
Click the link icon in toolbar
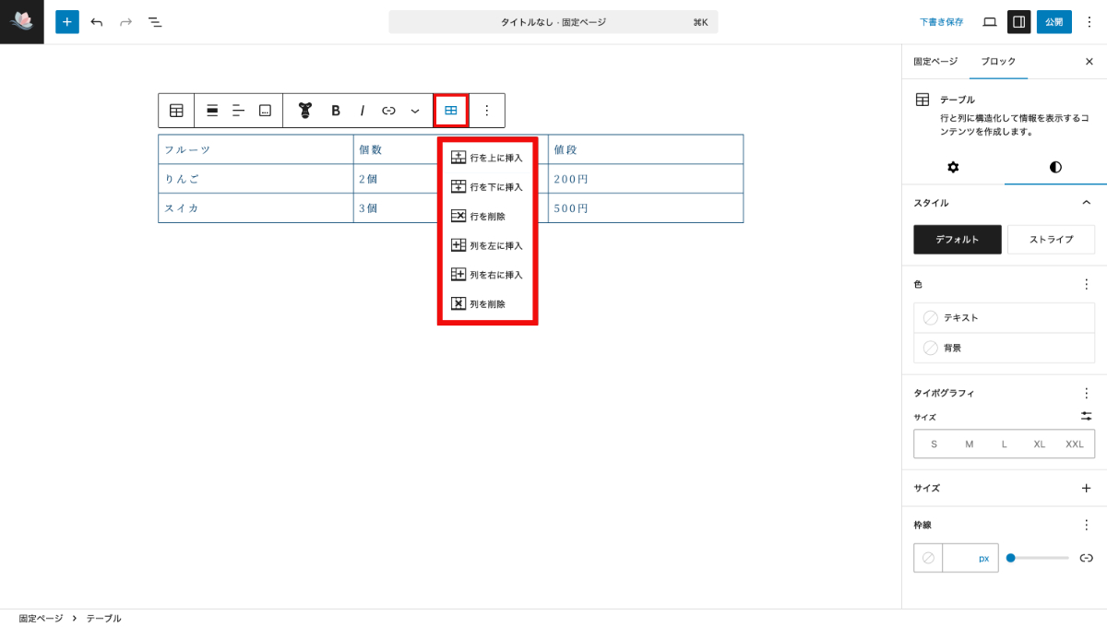pyautogui.click(x=388, y=111)
